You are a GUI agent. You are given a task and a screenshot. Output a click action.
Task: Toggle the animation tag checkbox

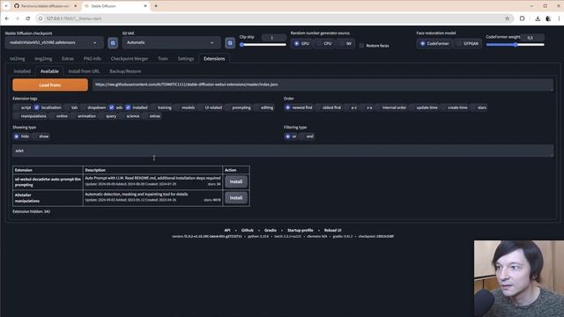73,116
